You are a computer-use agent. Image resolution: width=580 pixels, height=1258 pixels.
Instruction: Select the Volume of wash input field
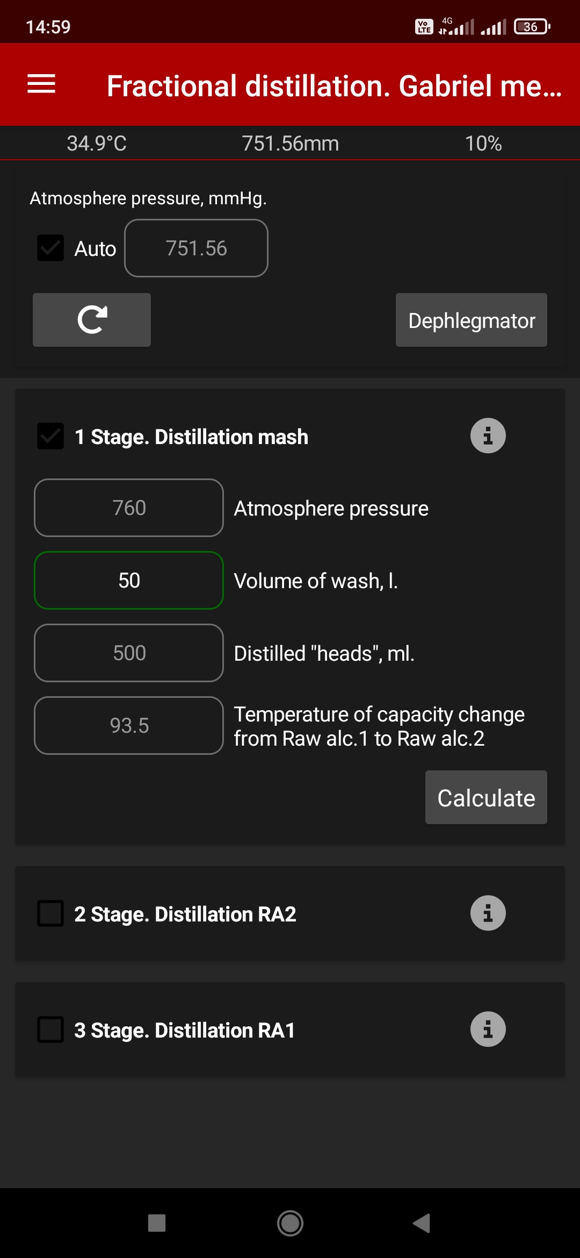click(x=129, y=581)
